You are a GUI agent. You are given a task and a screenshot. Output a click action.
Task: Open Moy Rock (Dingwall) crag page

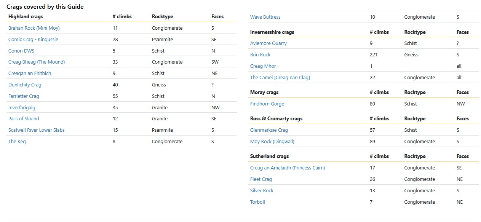272,142
